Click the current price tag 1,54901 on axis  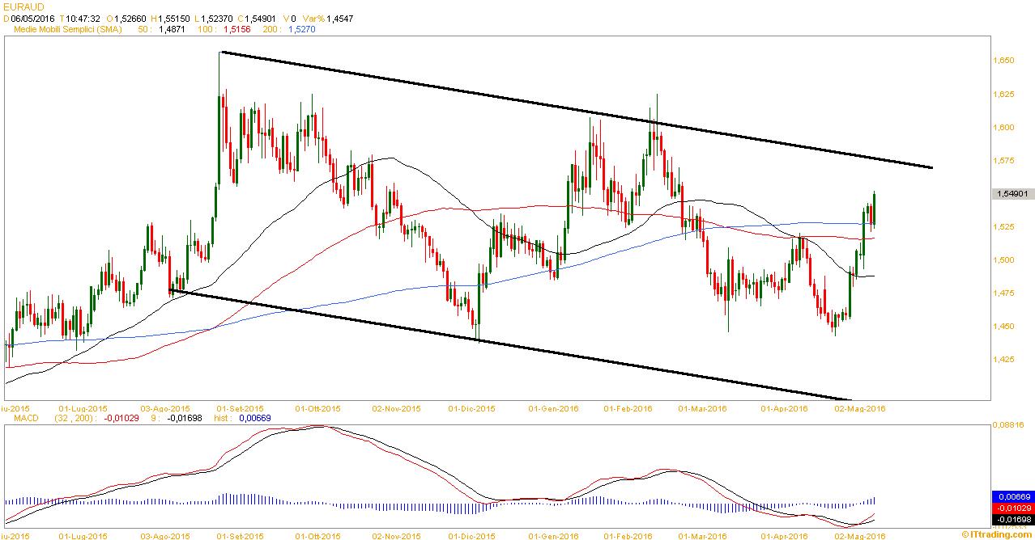click(x=1012, y=194)
